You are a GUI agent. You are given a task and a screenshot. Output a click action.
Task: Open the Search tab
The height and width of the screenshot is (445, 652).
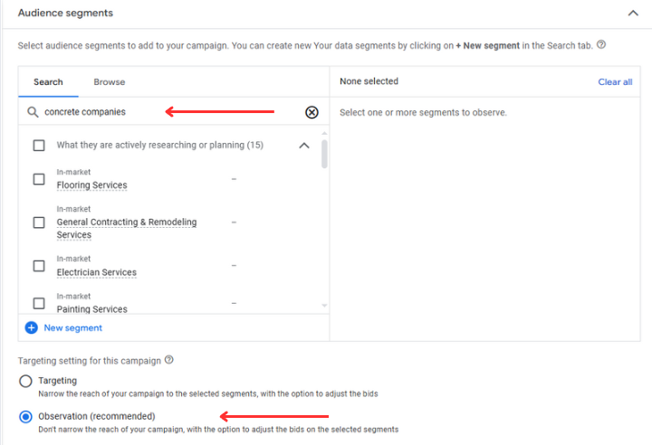click(48, 81)
